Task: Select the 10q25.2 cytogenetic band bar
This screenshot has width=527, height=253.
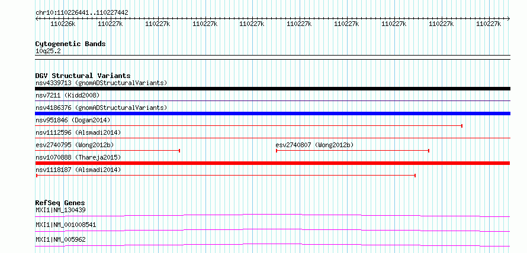Action: click(x=272, y=57)
